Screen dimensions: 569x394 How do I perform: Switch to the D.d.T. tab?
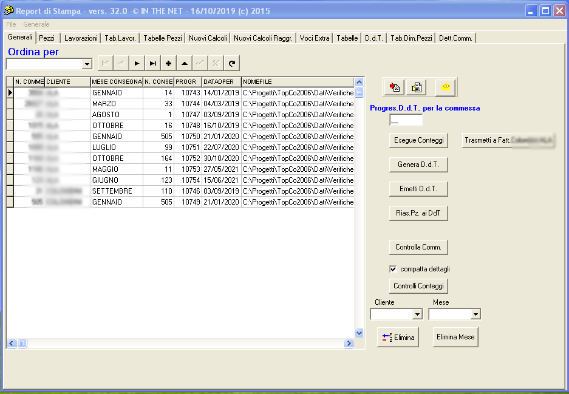click(x=374, y=38)
